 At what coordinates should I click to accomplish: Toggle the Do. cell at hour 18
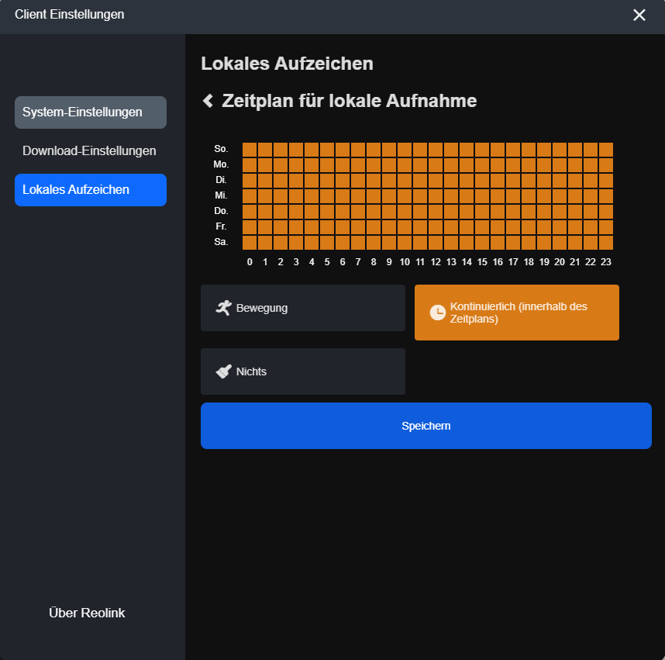(529, 212)
